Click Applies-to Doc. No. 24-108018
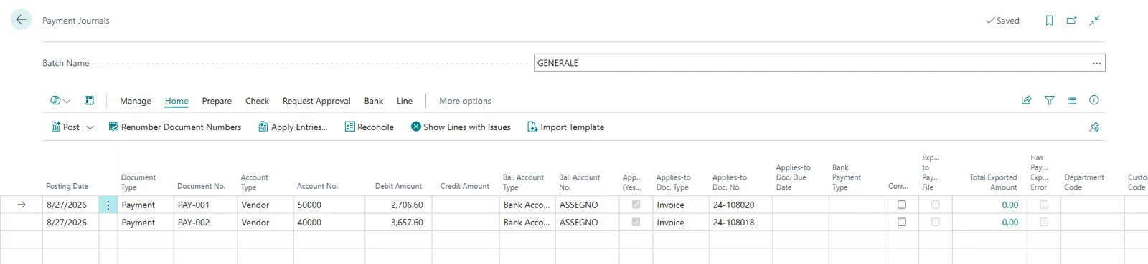 coord(740,222)
